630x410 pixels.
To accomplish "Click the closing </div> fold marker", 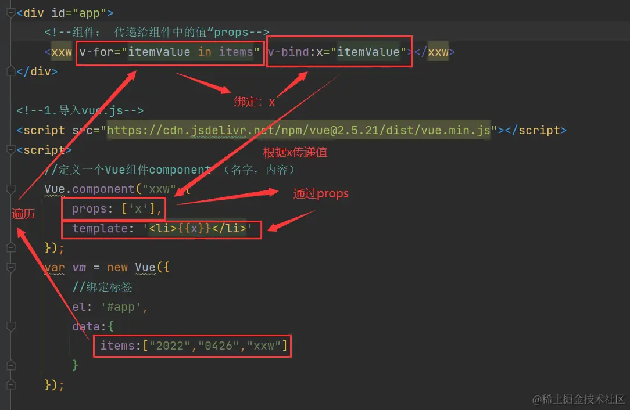I will tap(11, 71).
